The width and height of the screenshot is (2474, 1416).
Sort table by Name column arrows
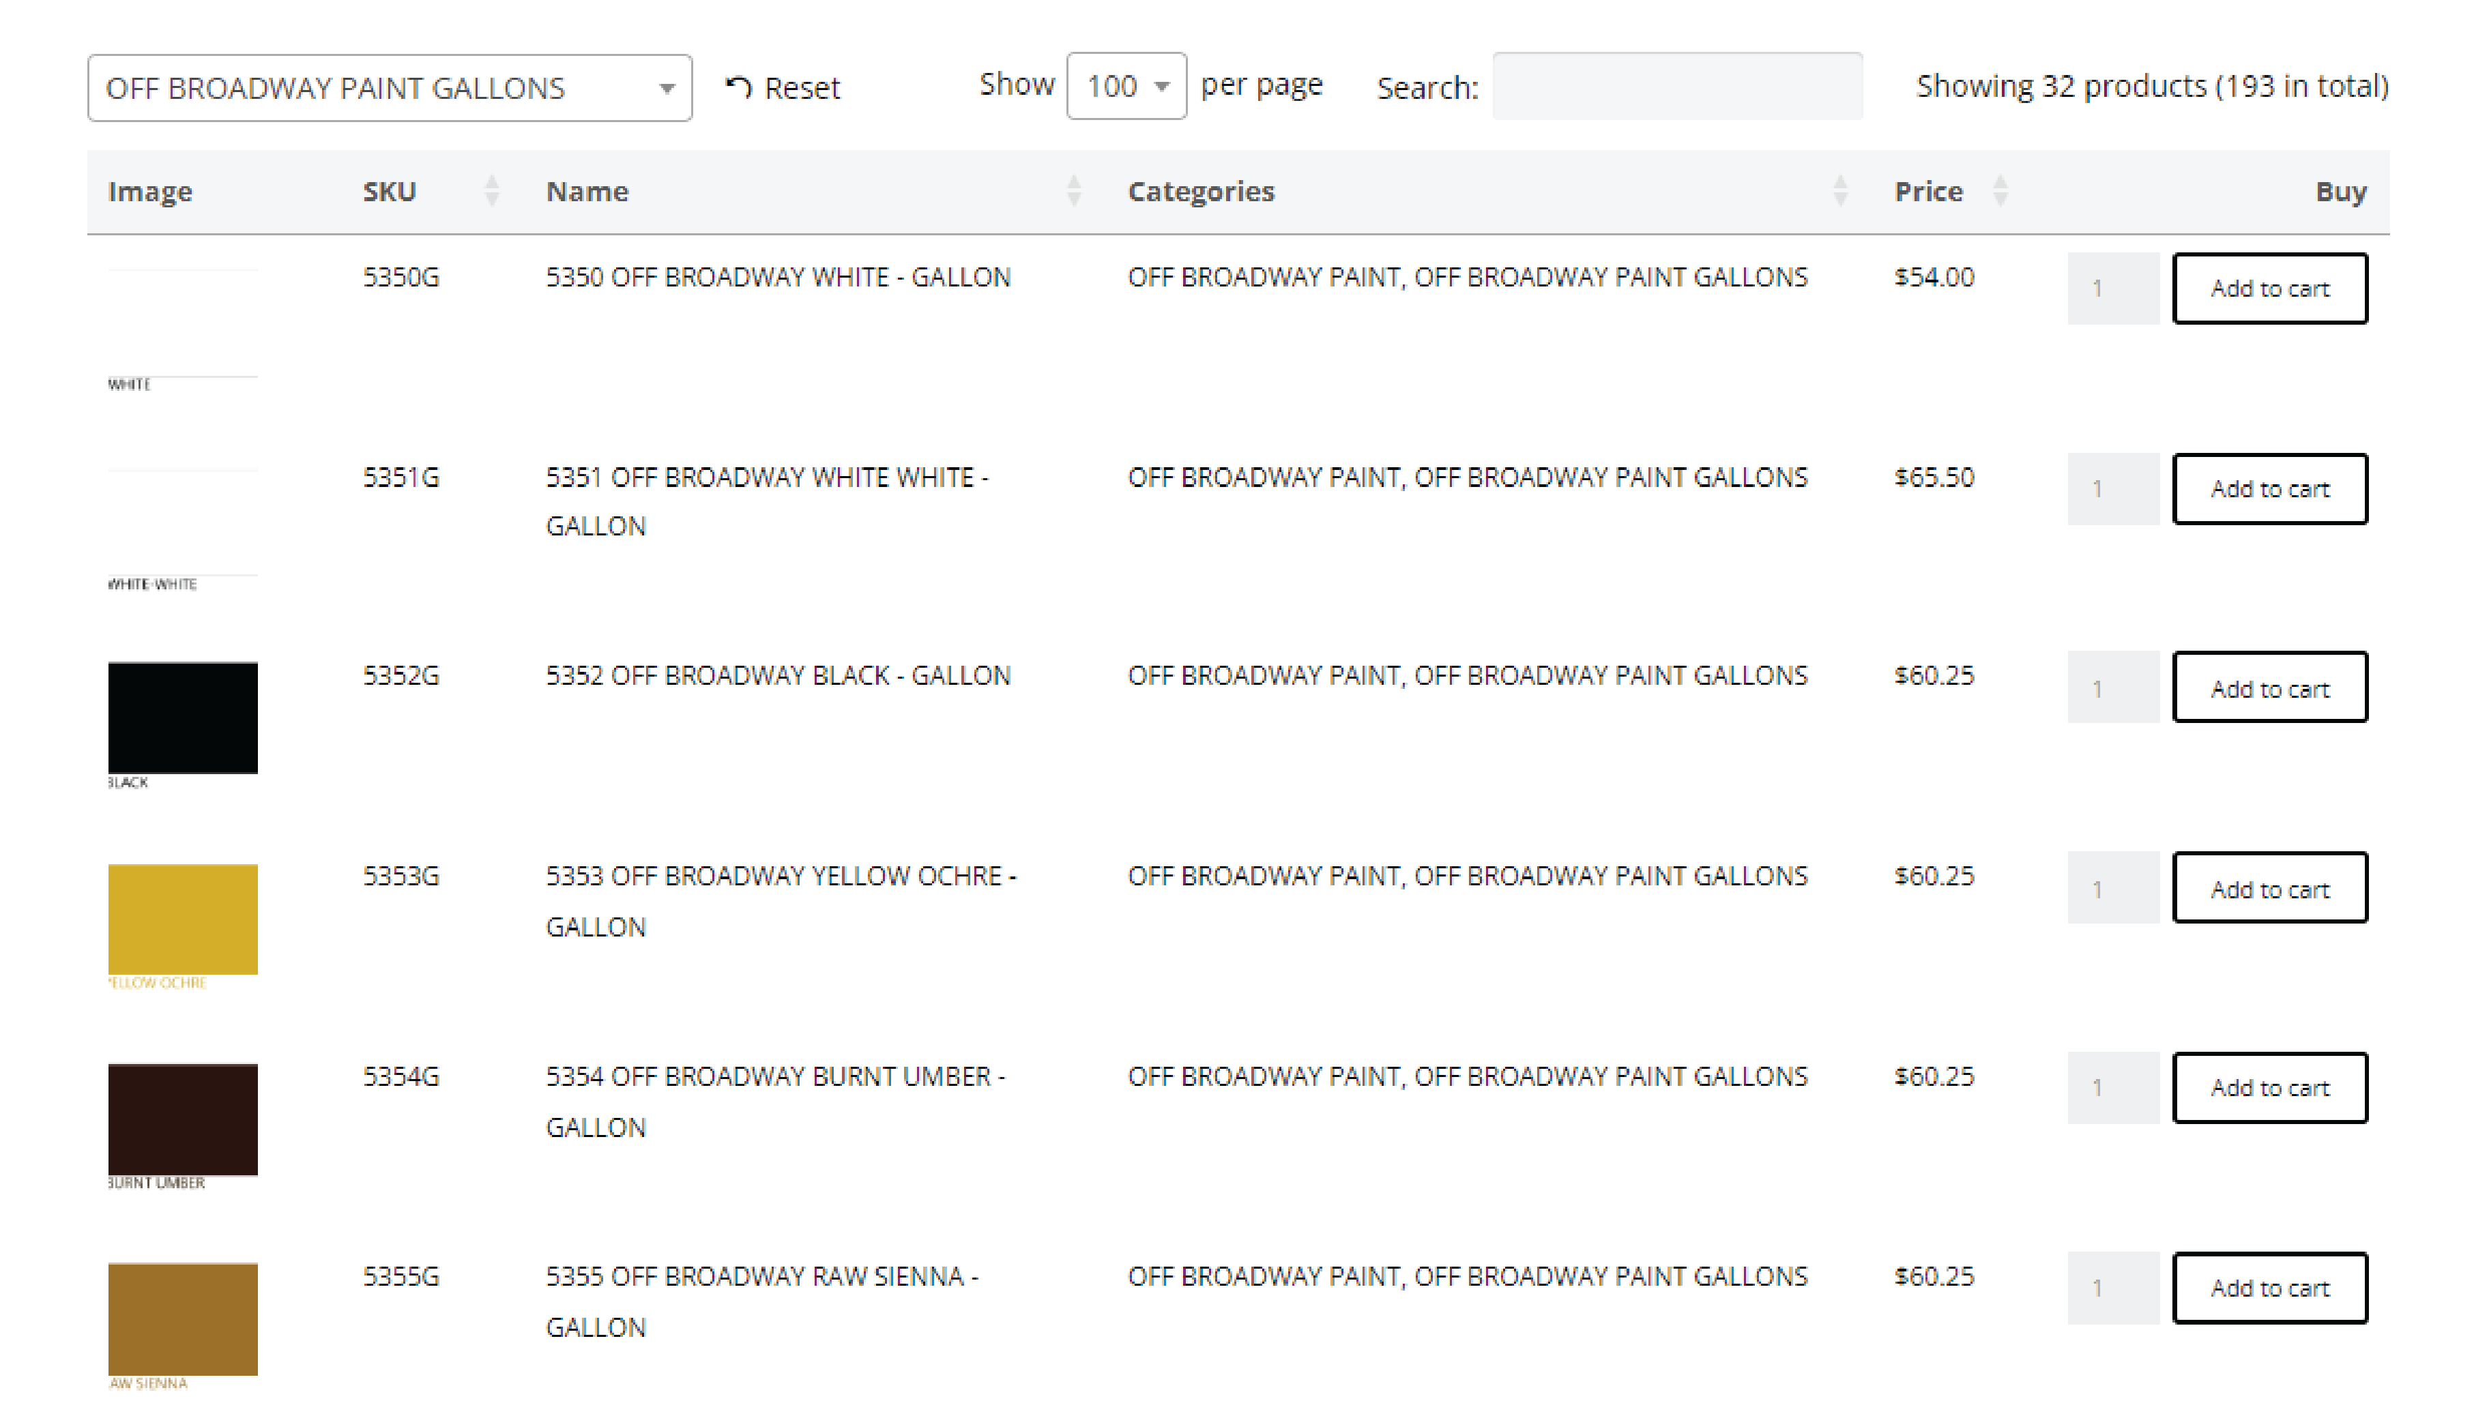coord(1073,190)
